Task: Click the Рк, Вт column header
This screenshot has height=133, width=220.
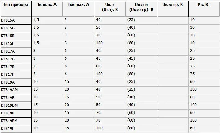Action: (204, 9)
